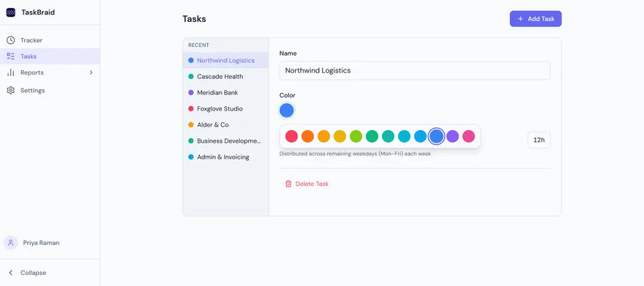Pick the selected blue swatch in palette
The height and width of the screenshot is (286, 644).
(436, 136)
